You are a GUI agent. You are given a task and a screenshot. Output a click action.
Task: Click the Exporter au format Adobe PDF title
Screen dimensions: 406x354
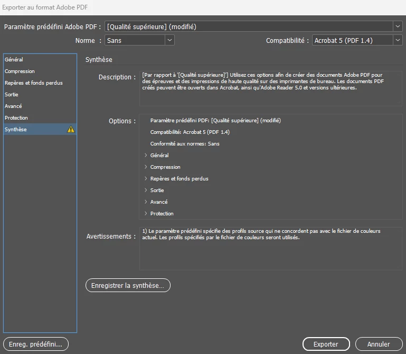tap(45, 7)
